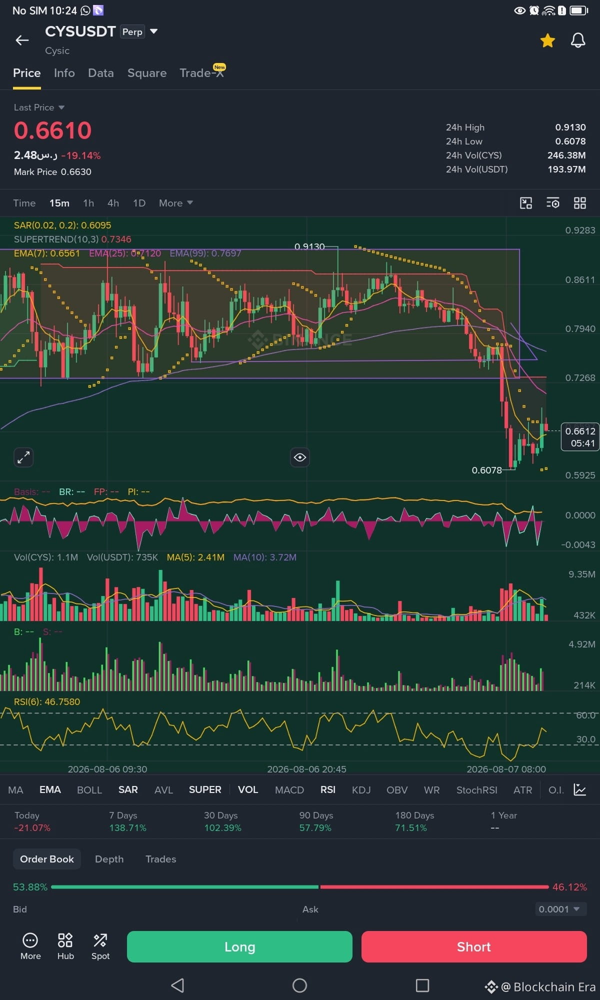600x1000 pixels.
Task: Switch to the Depth tab
Action: [109, 859]
